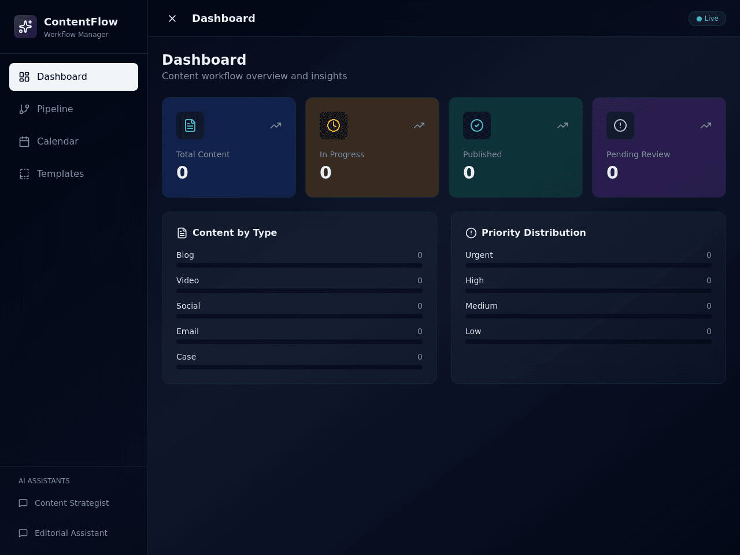Click the 'In Progress' label
Screen dimensions: 740x555
pyautogui.click(x=342, y=154)
